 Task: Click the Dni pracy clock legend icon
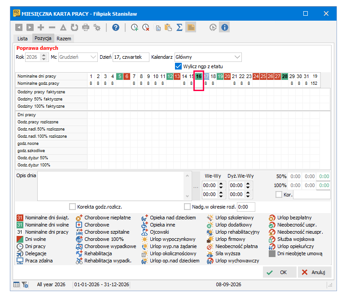(20, 246)
